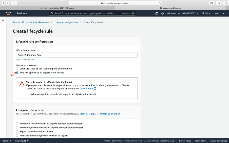The image size is (229, 143).
Task: Enable Transition previous versions checkbox
Action: pyautogui.click(x=17, y=128)
